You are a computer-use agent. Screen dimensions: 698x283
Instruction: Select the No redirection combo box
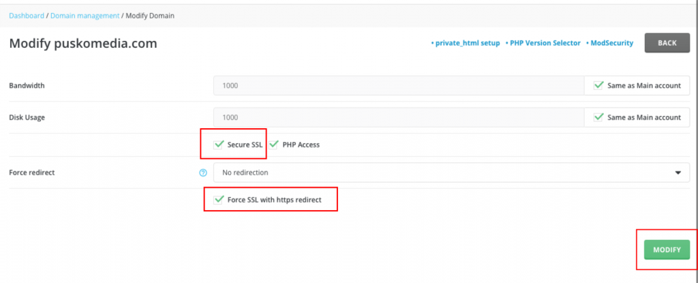point(451,173)
